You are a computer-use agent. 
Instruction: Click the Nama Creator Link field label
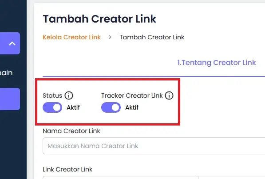[x=71, y=131]
